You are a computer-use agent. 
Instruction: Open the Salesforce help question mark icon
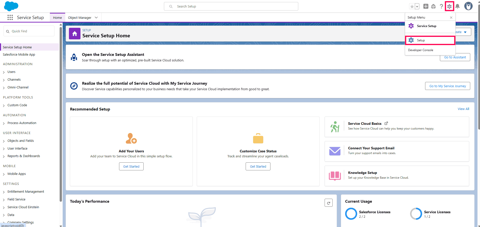[x=442, y=6]
